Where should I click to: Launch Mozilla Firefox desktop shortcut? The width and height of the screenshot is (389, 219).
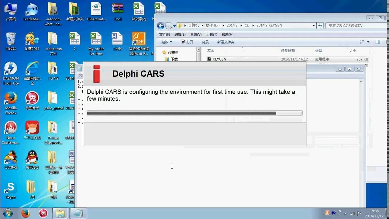tap(11, 103)
